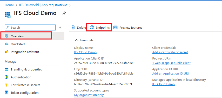222x98 pixels.
Task: Focus the sidebar Search field
Action: pyautogui.click(x=30, y=28)
